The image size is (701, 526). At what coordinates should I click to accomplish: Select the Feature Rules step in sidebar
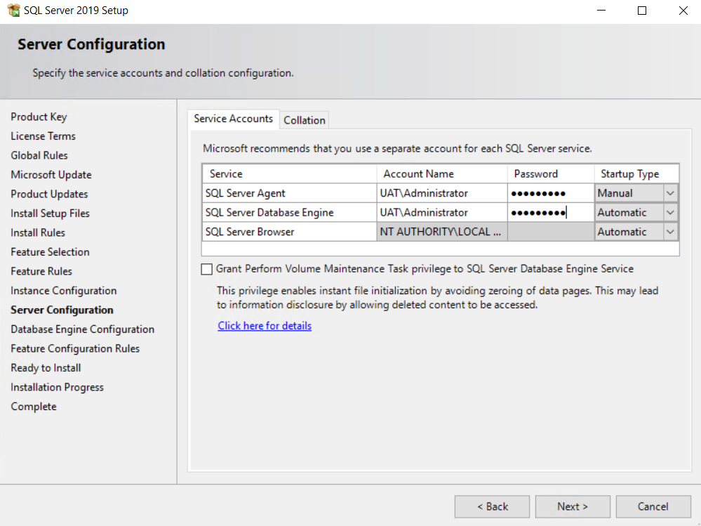click(41, 271)
